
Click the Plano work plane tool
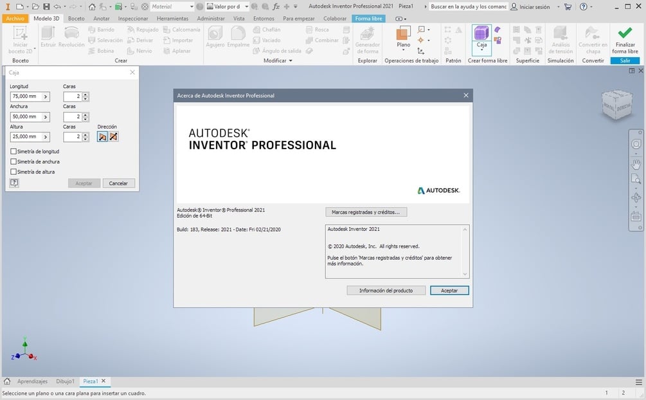click(x=403, y=37)
